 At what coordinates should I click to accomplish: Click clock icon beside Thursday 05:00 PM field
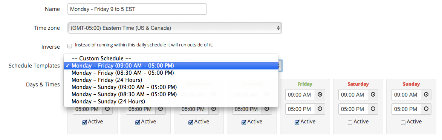[267, 109]
